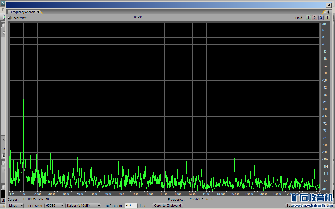Image resolution: width=335 pixels, height=209 pixels.
Task: Open the Kaiser (140dB) window dropdown
Action: (x=83, y=206)
